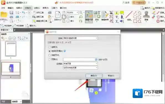
Task: Click the Undo arrow icon
Action: click(x=24, y=13)
